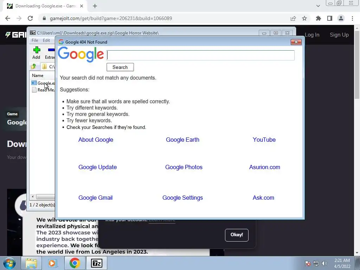This screenshot has width=360, height=270.
Task: Toggle the Chrome side panel icon
Action: [330, 18]
